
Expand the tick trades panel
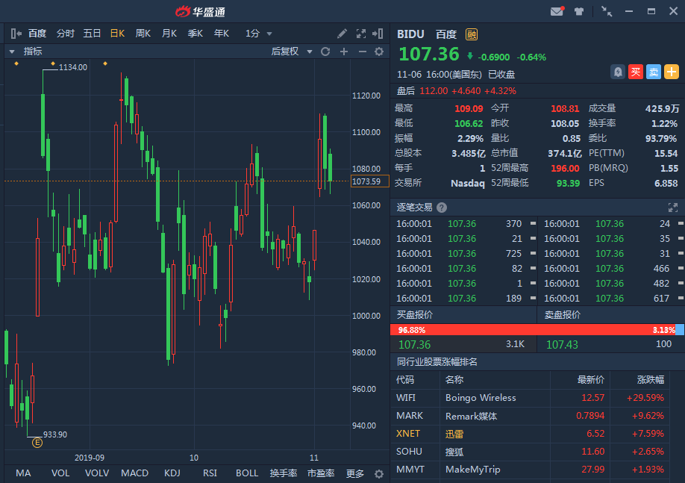pos(673,208)
